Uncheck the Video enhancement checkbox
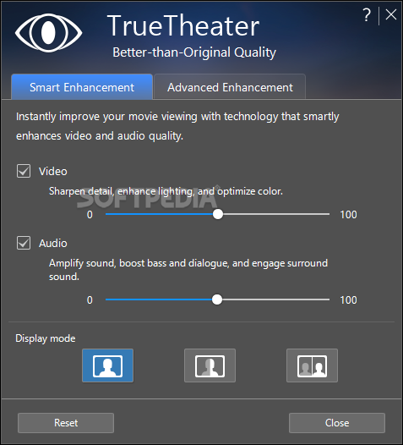The height and width of the screenshot is (445, 403). [x=24, y=171]
